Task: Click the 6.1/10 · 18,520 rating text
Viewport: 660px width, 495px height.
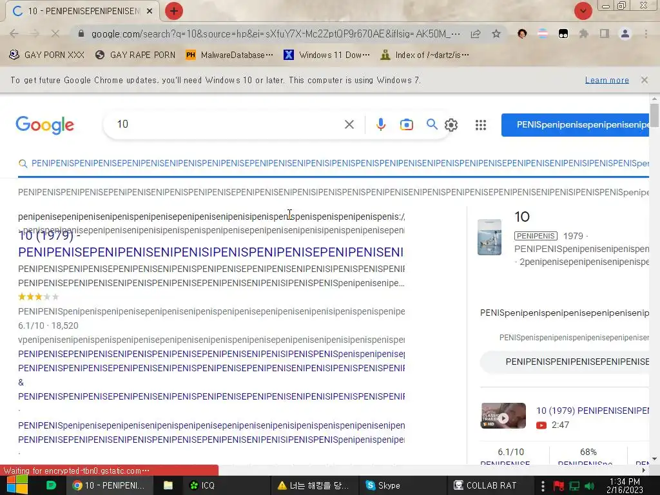Action: (x=48, y=325)
